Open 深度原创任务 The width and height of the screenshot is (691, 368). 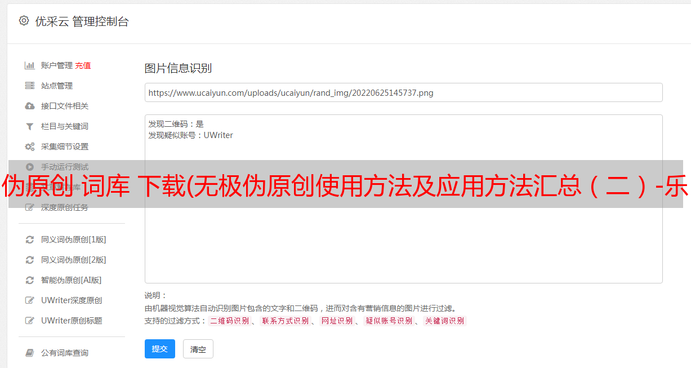pos(65,207)
